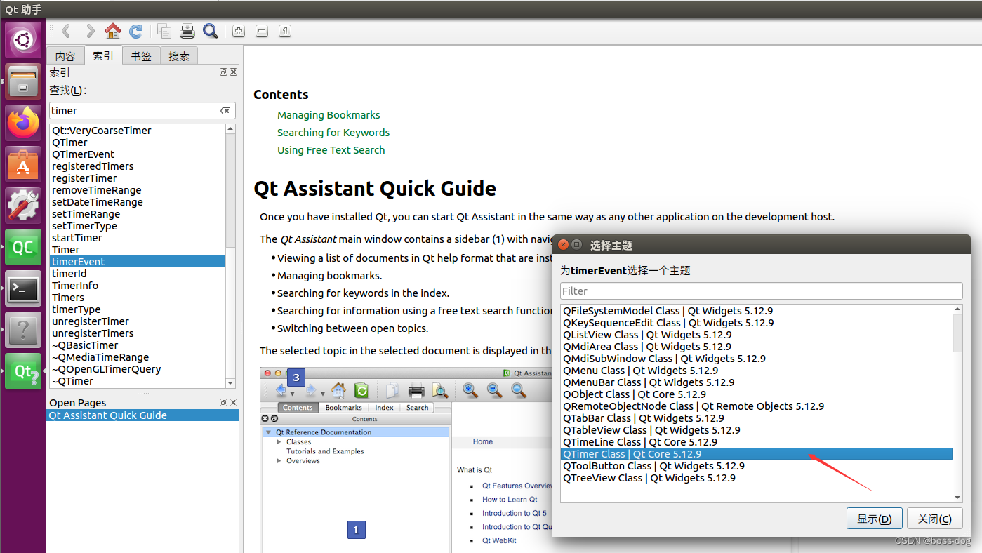Image resolution: width=982 pixels, height=553 pixels.
Task: Select unregisterTimers in the index list
Action: 138,333
